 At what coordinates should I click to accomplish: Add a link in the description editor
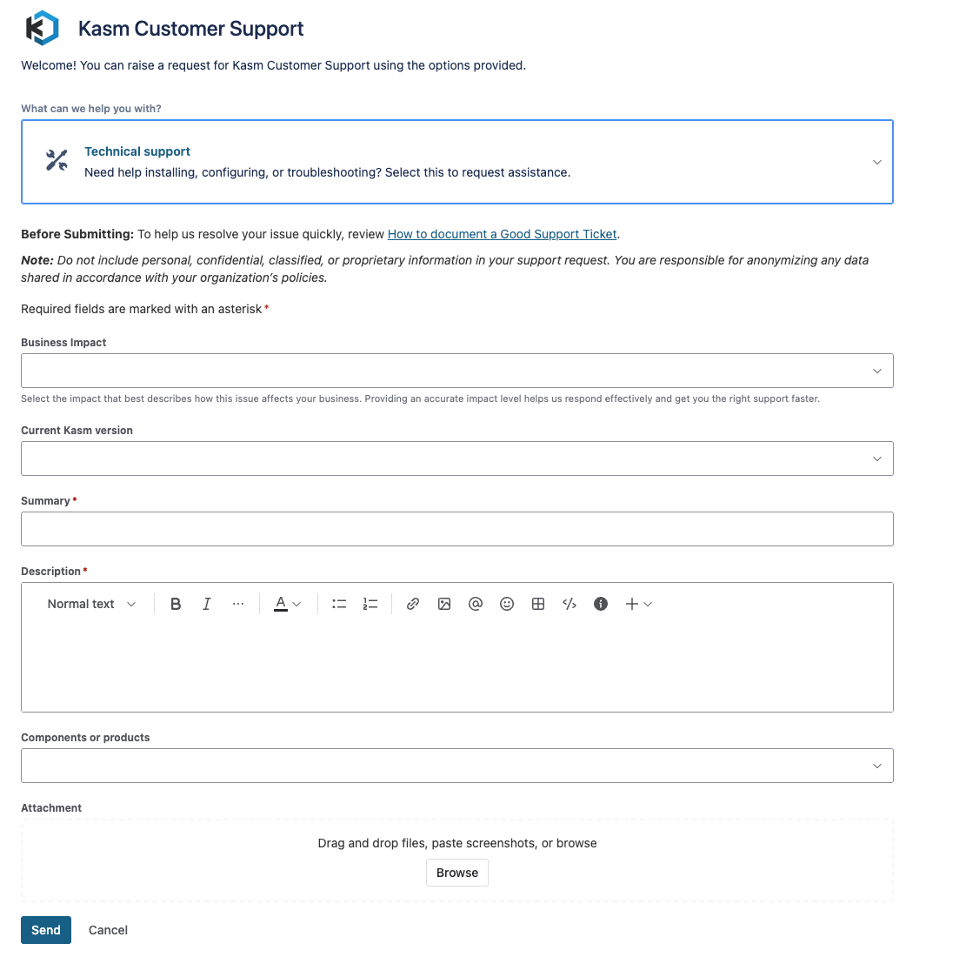(413, 604)
